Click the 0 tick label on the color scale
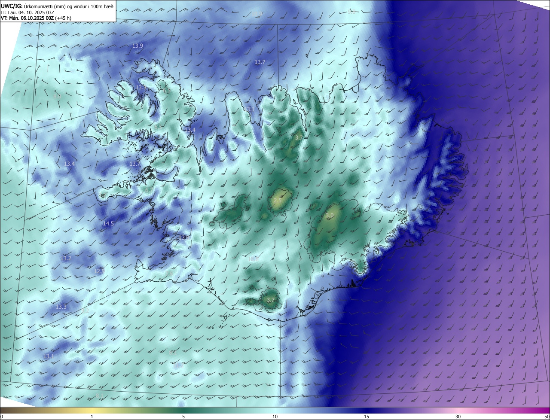Screen dimensions: 550x420 click(x=2, y=417)
